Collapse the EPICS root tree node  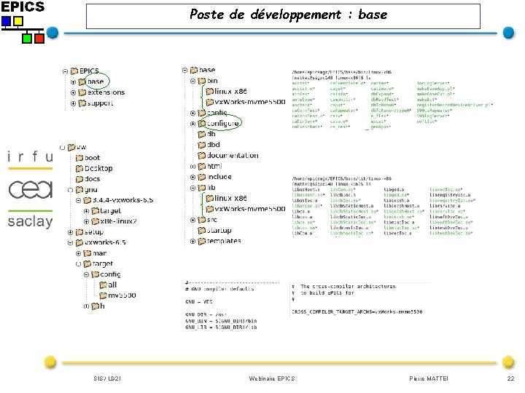coord(66,71)
